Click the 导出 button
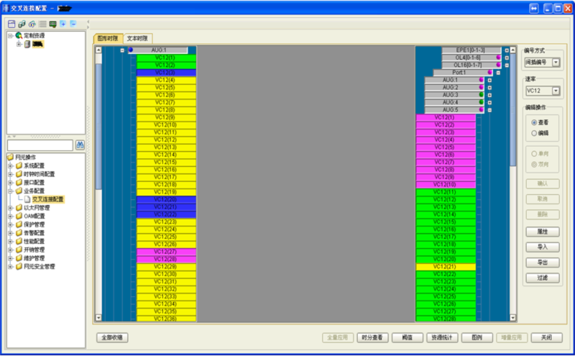Screen dimensions: 575x356 click(542, 263)
